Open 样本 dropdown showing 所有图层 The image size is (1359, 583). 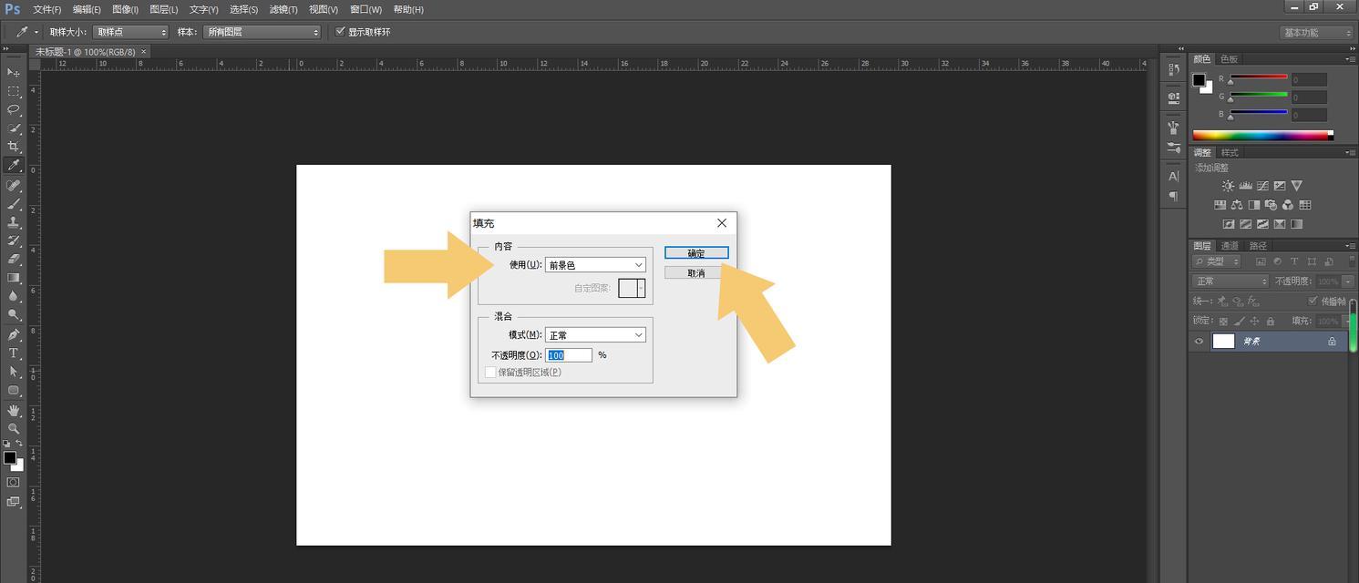point(263,32)
